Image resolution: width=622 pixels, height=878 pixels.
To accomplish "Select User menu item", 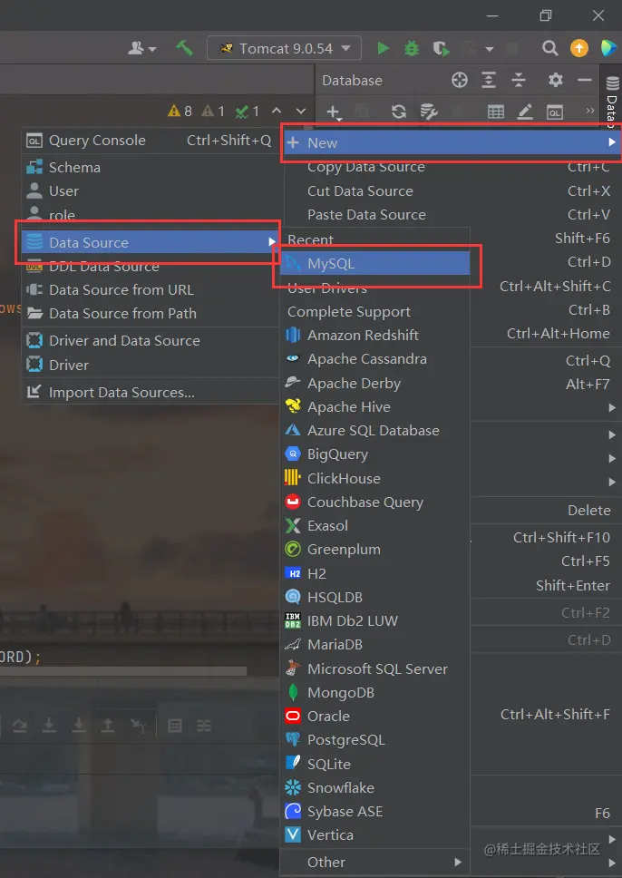I will point(149,191).
